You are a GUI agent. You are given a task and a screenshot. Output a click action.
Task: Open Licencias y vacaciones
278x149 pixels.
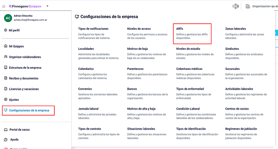24,89
